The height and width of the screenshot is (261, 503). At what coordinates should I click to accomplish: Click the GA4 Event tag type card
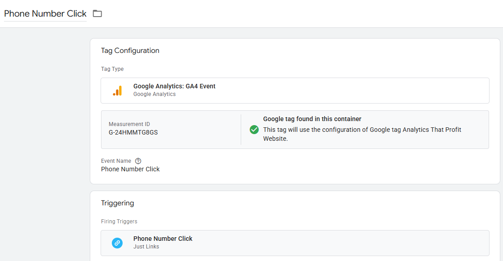pyautogui.click(x=296, y=90)
